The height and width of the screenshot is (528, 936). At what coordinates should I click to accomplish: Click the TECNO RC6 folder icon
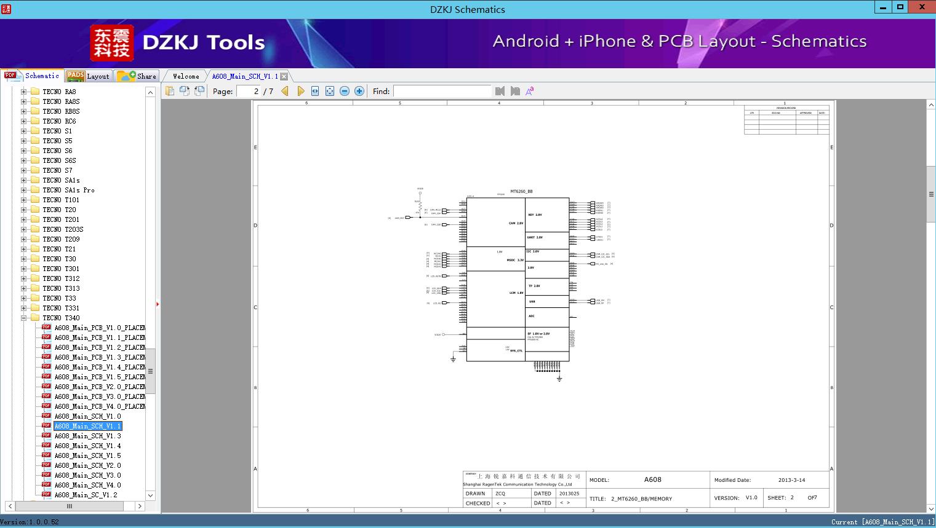[x=34, y=121]
